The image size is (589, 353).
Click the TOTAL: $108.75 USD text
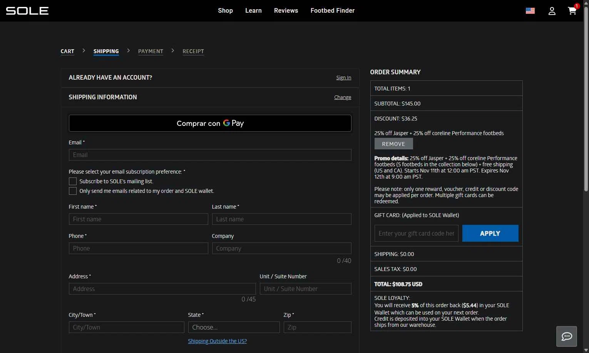(398, 284)
